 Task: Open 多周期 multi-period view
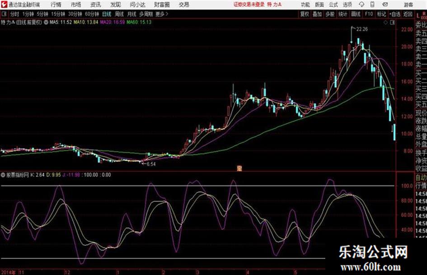[x=146, y=14]
